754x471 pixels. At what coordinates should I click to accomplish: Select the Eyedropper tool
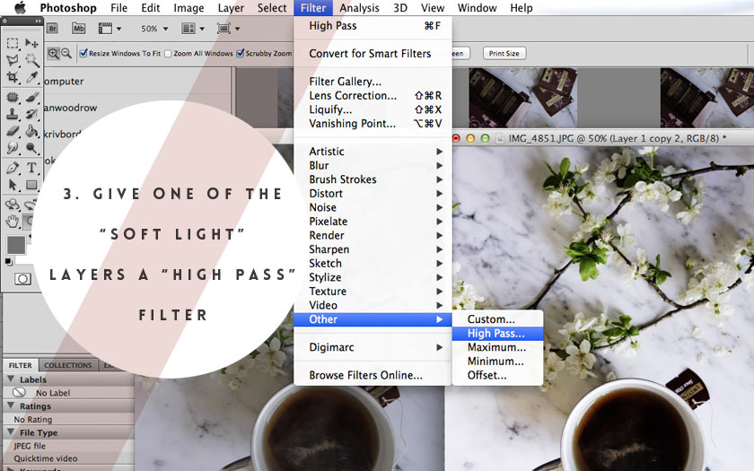31,77
